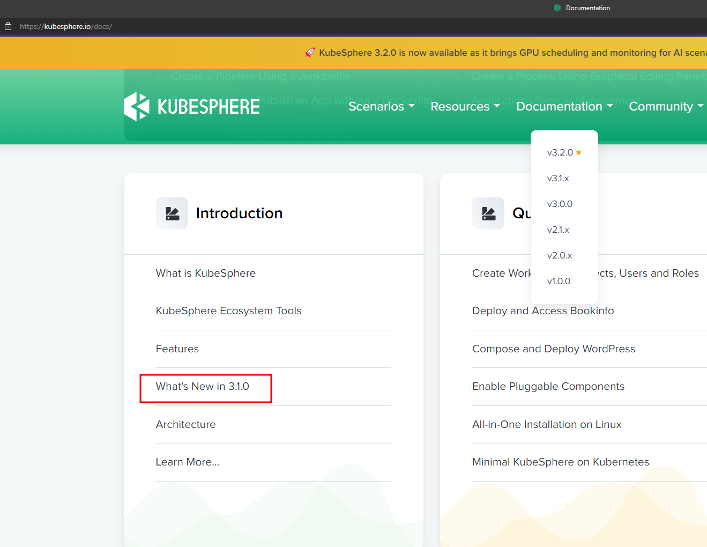This screenshot has width=707, height=547.
Task: Select version v3.1.x from the list
Action: tap(558, 178)
